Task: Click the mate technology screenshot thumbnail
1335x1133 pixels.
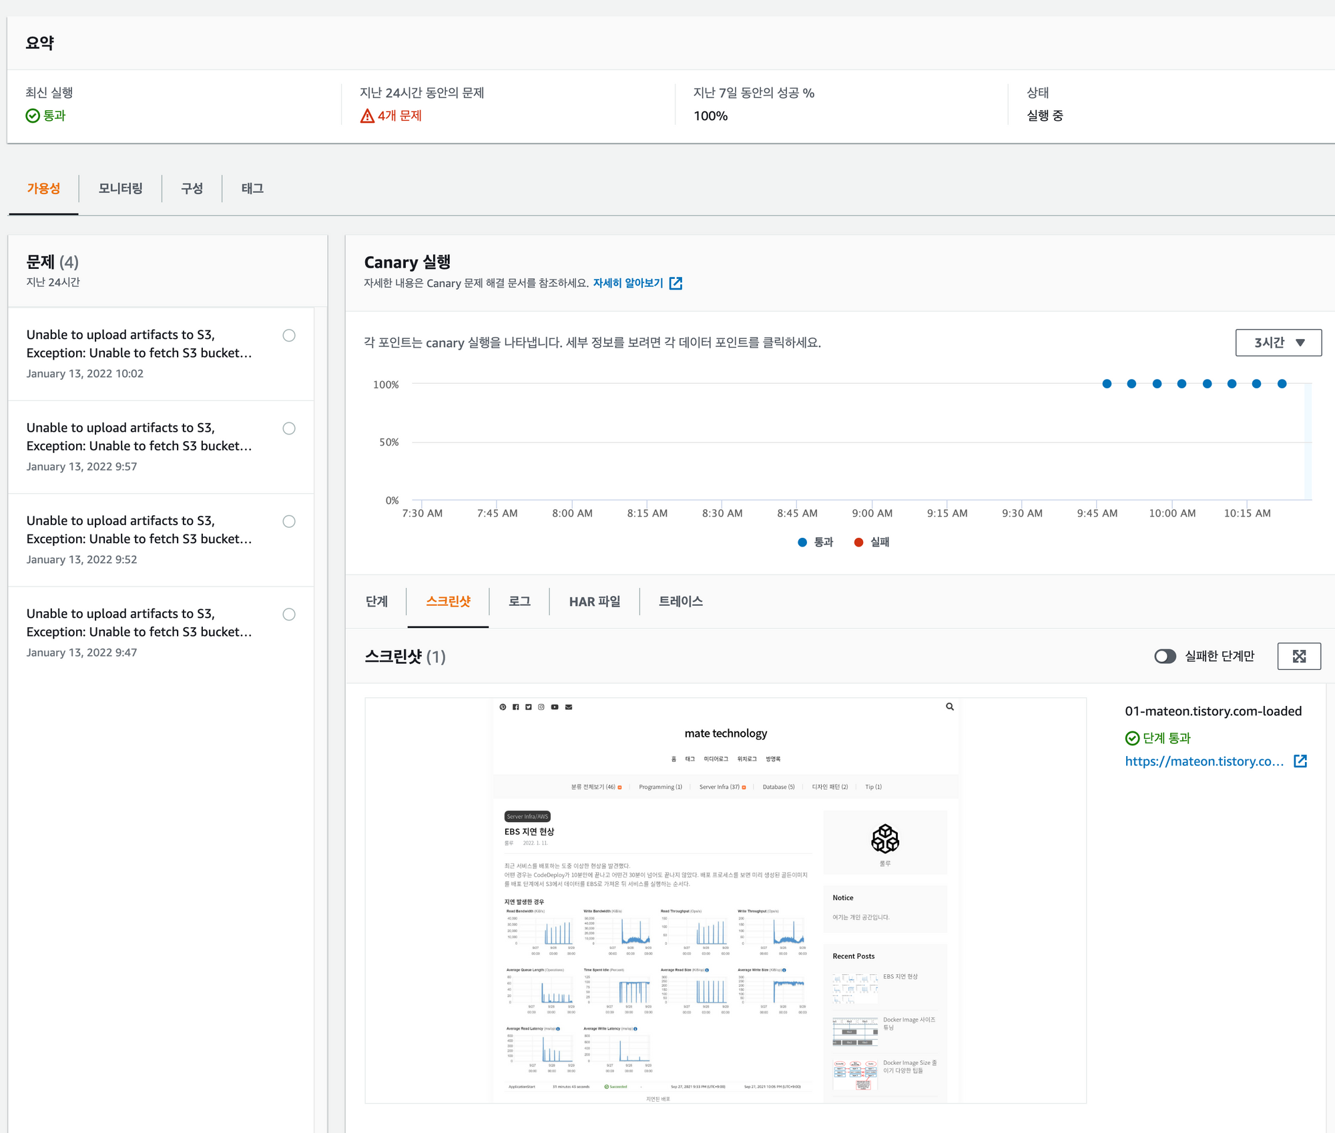Action: (x=725, y=900)
